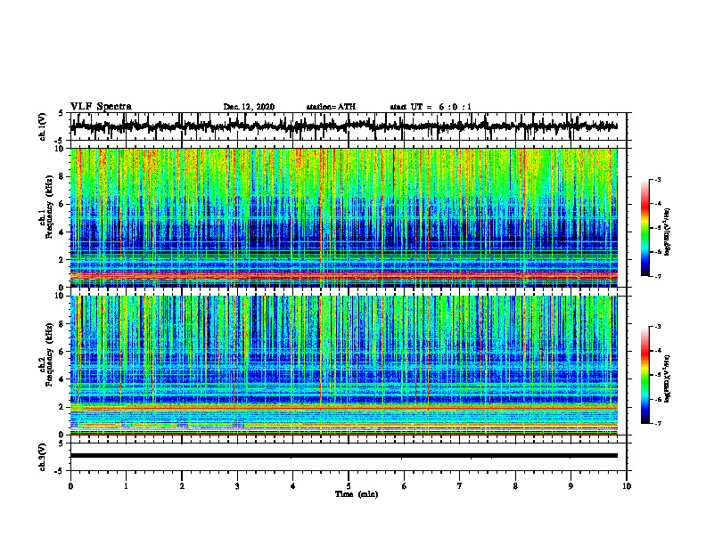Click the "-3" label on ch.1 color scale
The image size is (706, 545).
click(657, 179)
